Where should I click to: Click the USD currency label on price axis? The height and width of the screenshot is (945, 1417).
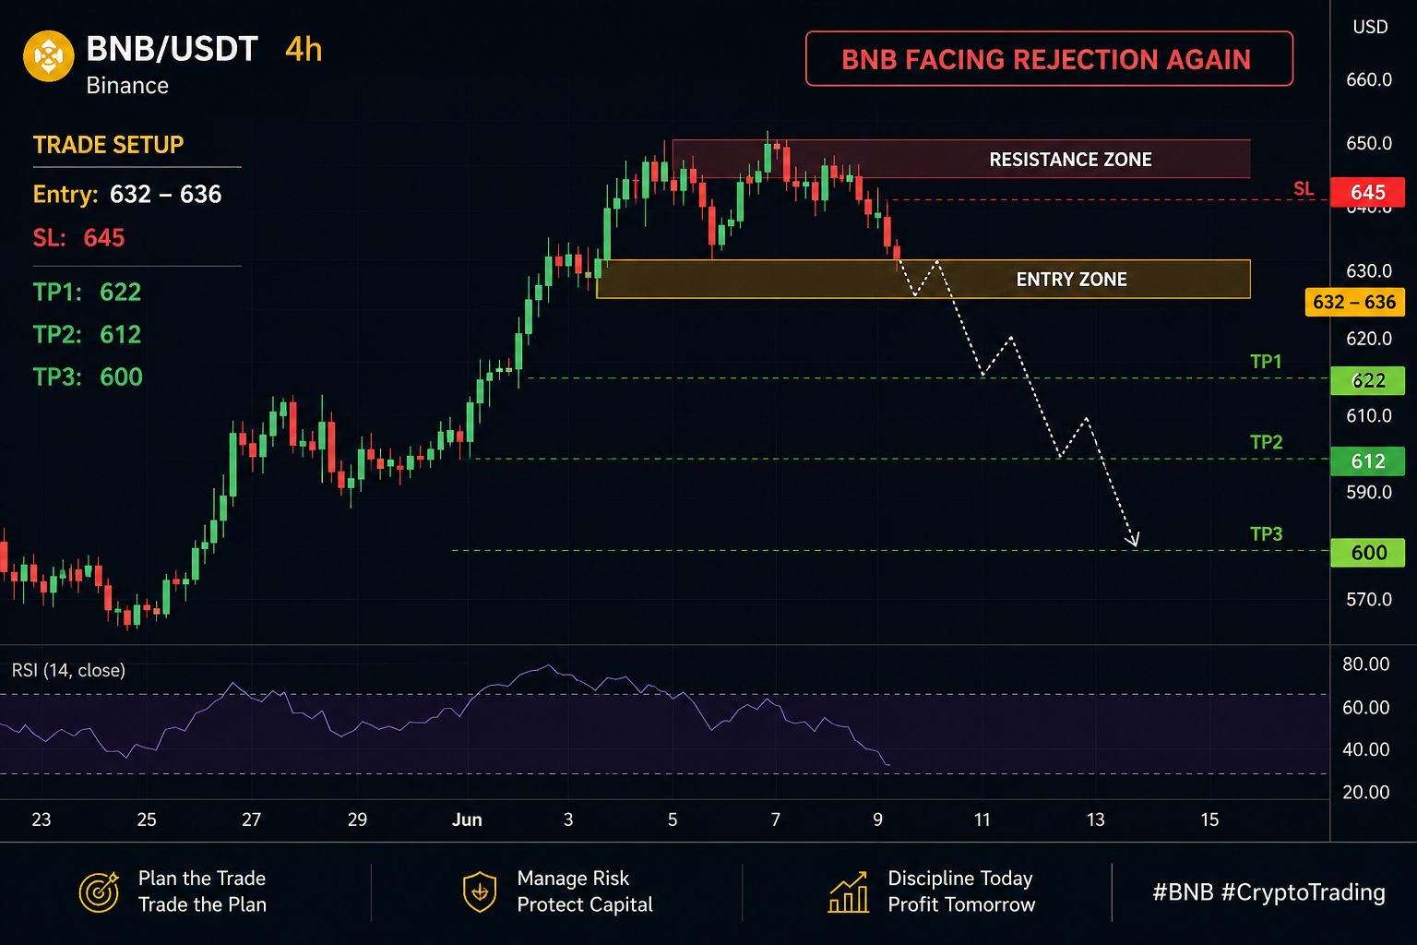coord(1370,27)
